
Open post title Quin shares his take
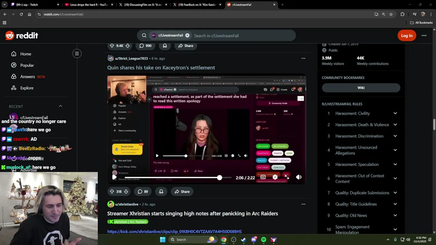click(161, 68)
